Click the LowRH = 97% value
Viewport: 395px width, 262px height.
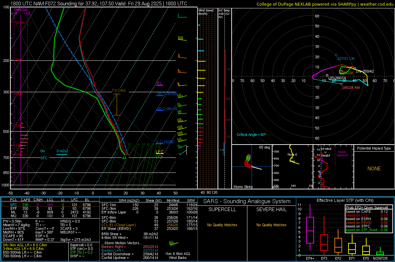(14, 229)
